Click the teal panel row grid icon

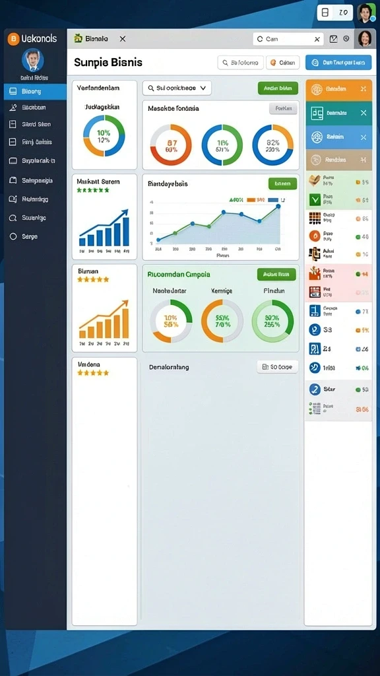[x=317, y=112]
